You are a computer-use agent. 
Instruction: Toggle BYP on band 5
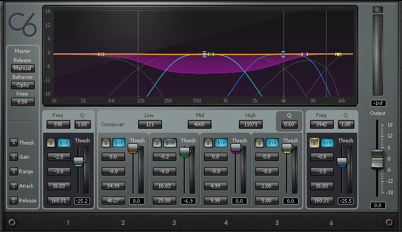[273, 143]
